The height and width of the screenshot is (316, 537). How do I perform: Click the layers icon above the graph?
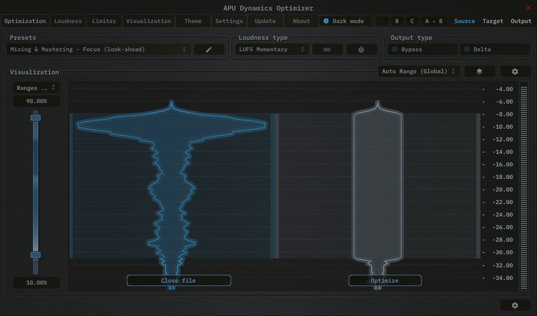tap(479, 71)
